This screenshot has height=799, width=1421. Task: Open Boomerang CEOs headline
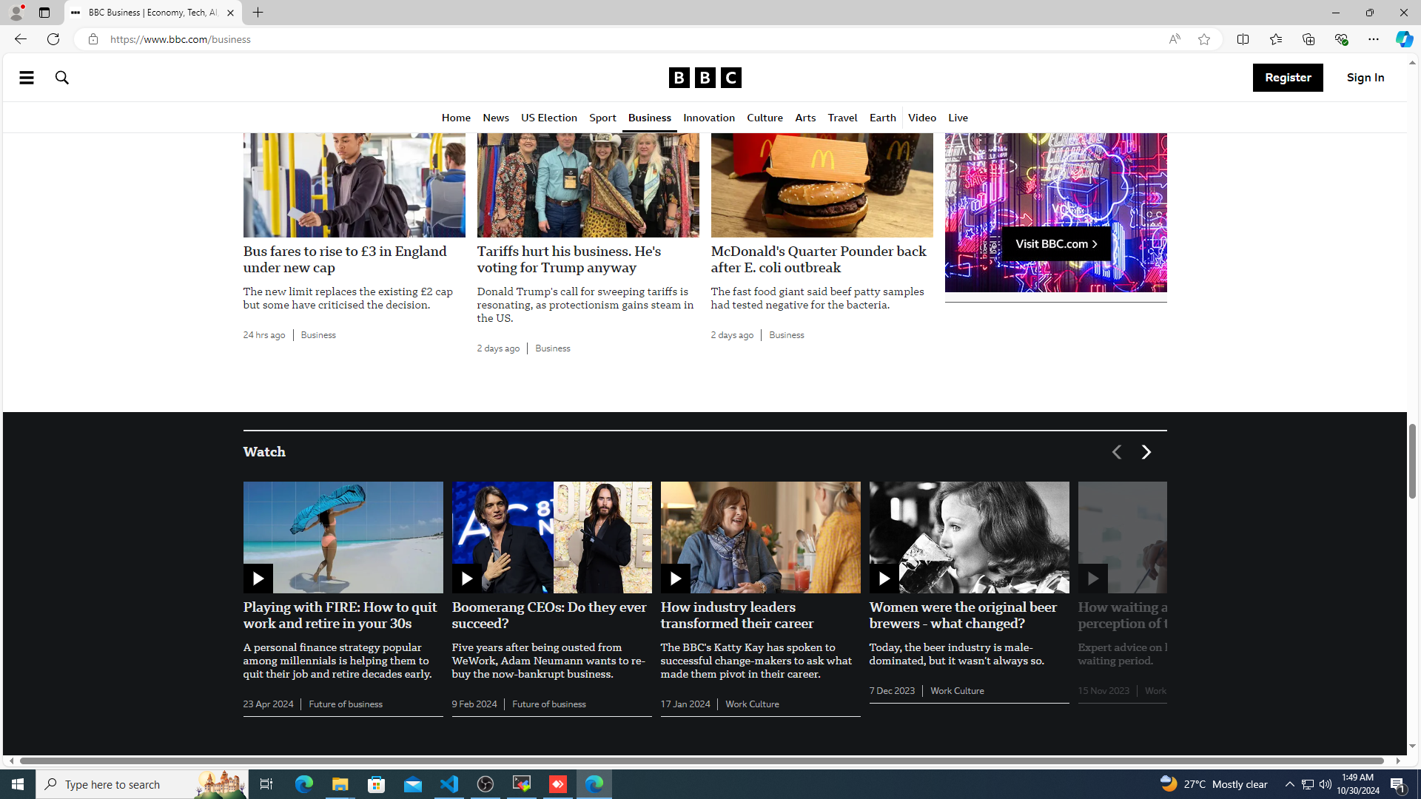pyautogui.click(x=549, y=616)
